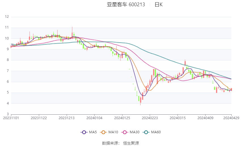Toggle the MA5 legend circle marker

(84, 132)
